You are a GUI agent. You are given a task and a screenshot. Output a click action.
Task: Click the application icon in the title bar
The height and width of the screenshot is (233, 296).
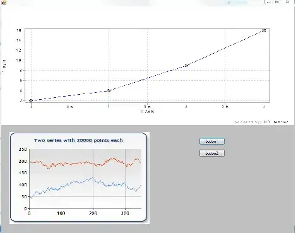click(x=4, y=2)
